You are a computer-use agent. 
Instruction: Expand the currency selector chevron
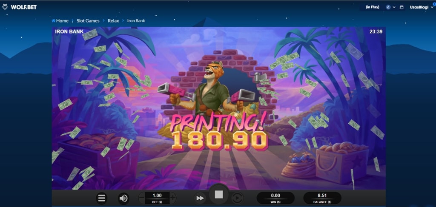(x=394, y=8)
